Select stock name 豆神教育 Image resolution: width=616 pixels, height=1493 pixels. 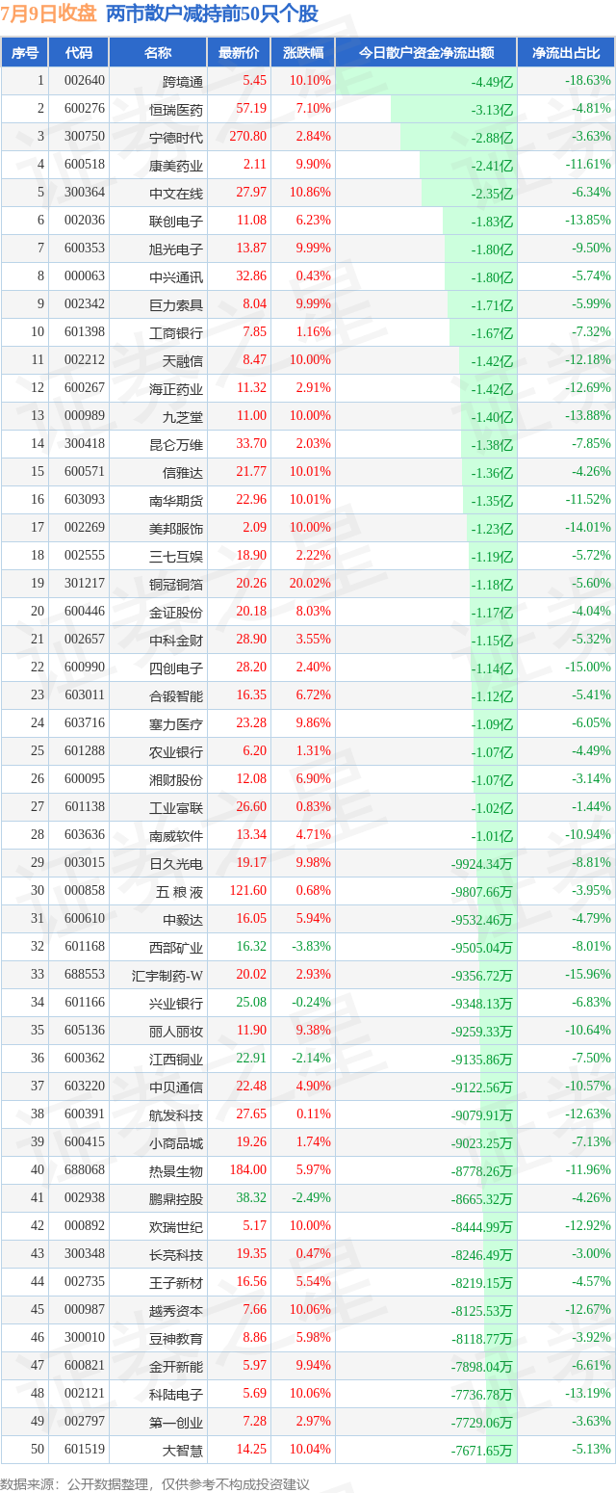click(x=176, y=1338)
